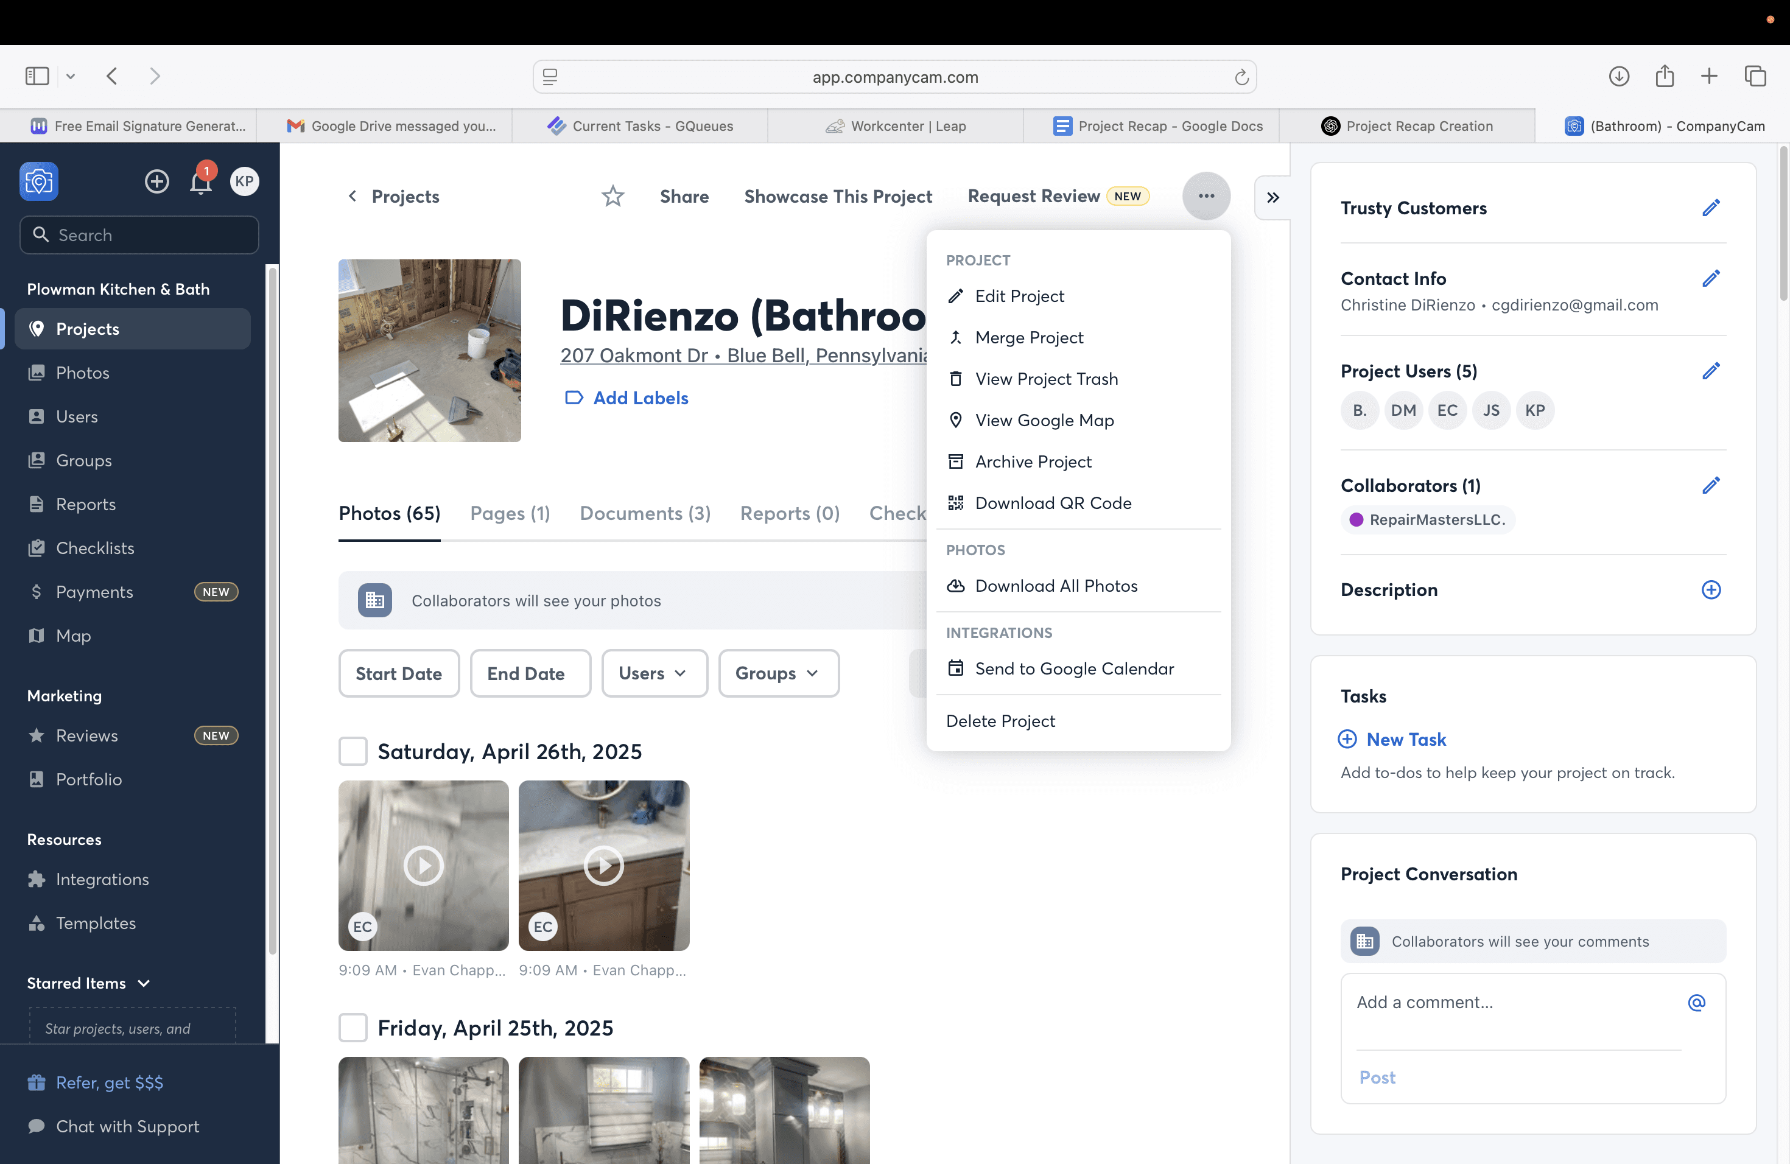Click the Safari share icon
Screen dimensions: 1790x1164
click(x=1665, y=76)
